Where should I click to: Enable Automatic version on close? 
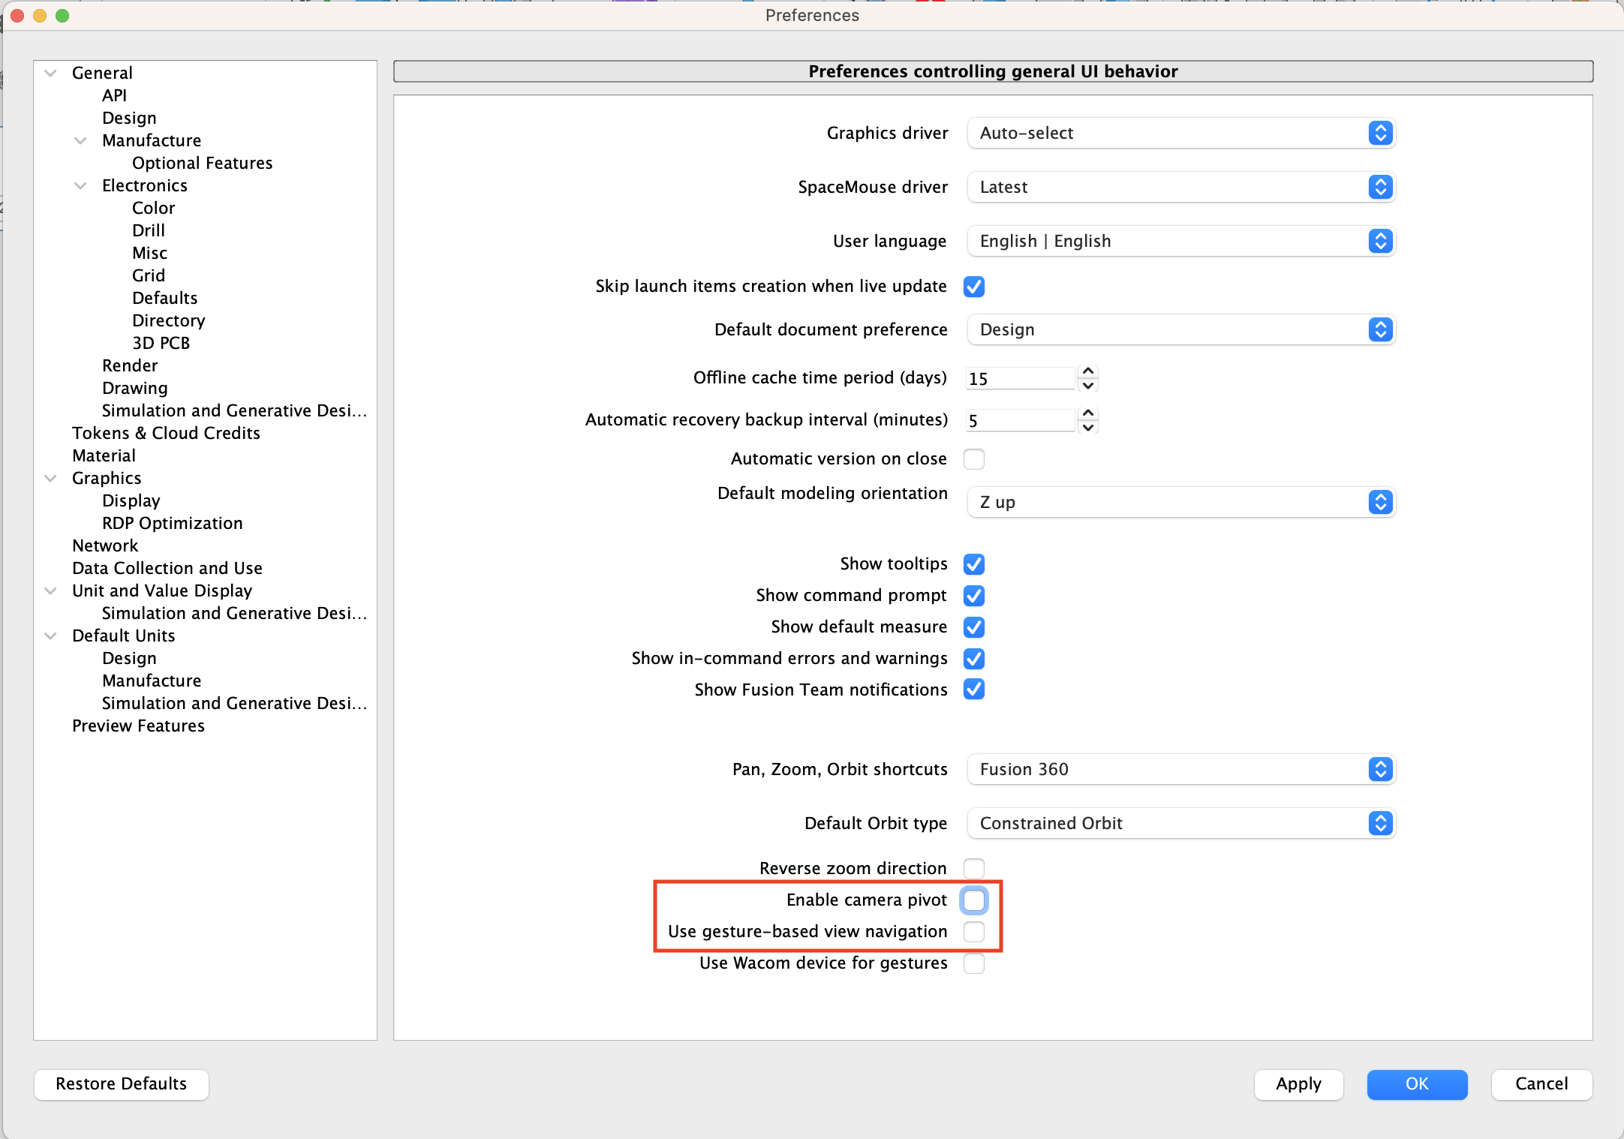tap(973, 458)
